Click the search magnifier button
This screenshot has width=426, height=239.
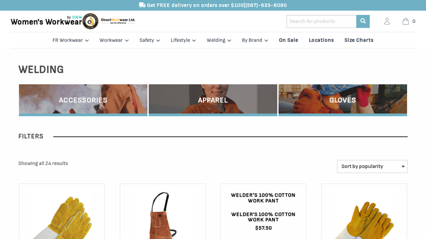363,21
